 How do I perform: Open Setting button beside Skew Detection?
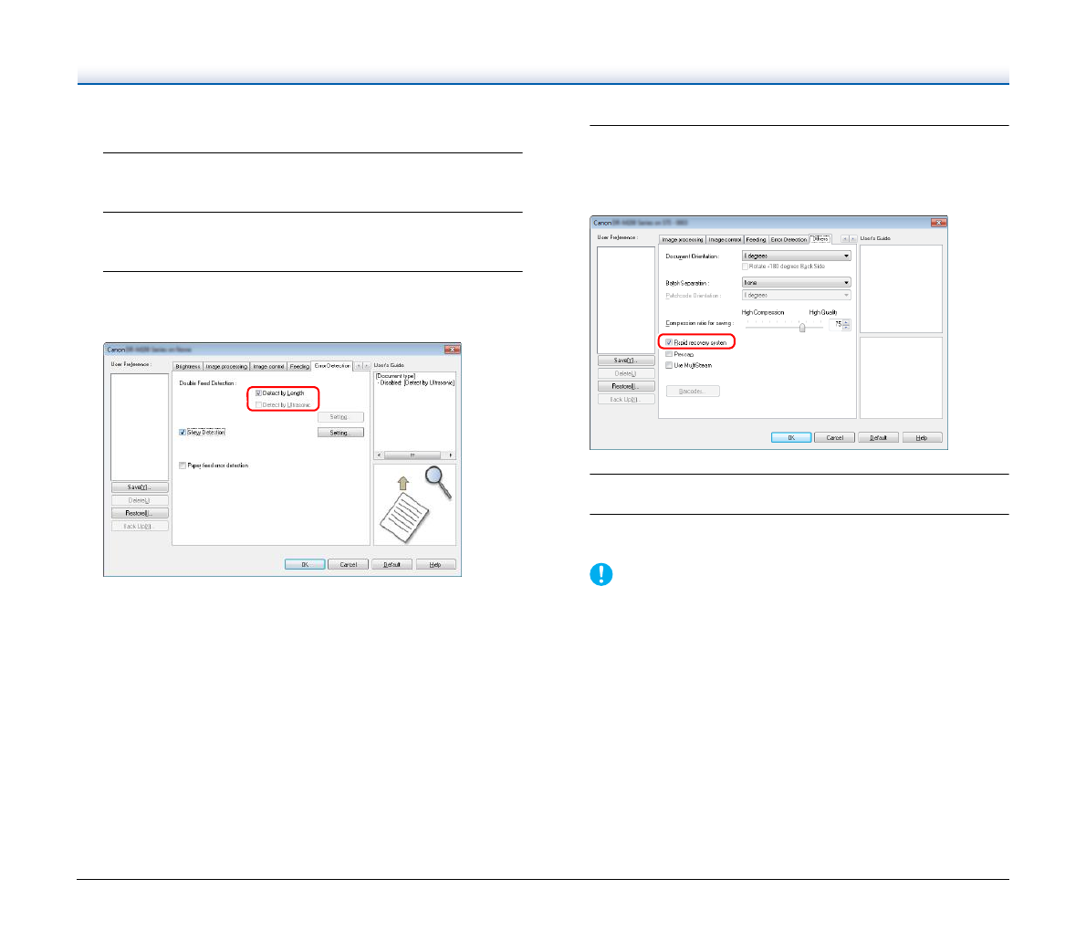(339, 433)
